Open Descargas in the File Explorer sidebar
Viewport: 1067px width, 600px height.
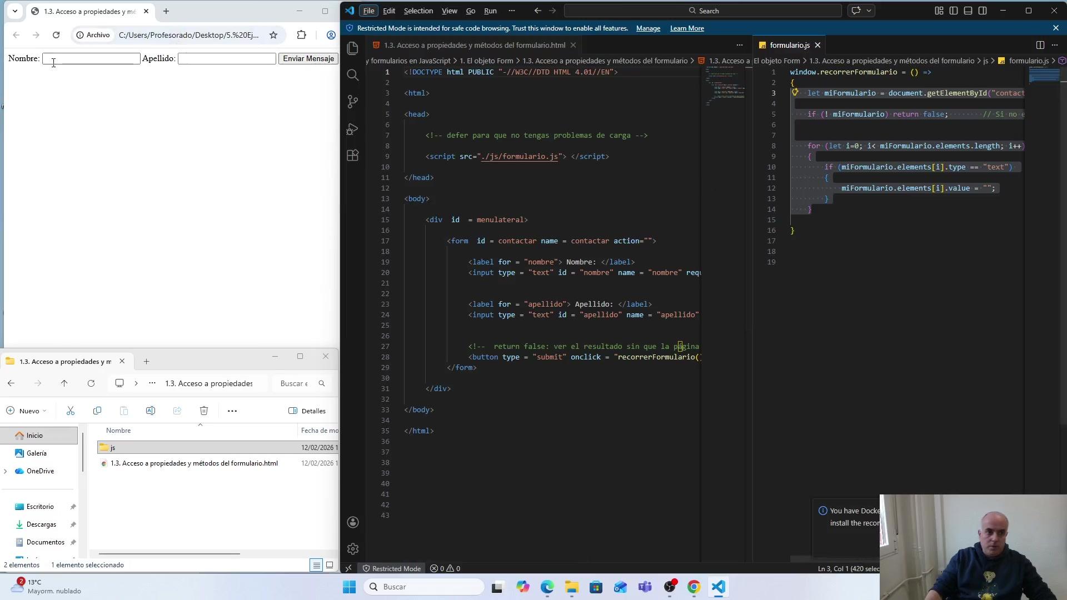click(x=41, y=524)
